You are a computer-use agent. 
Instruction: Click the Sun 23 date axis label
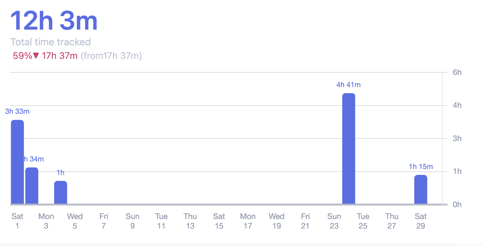[x=334, y=221]
